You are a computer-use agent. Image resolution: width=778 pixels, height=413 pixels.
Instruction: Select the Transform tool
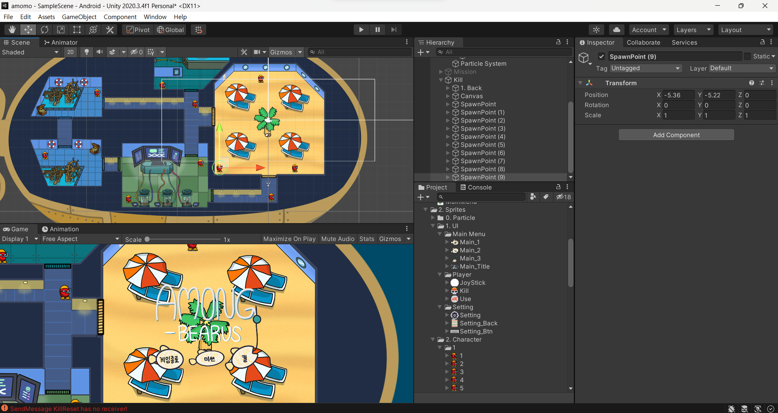(93, 30)
